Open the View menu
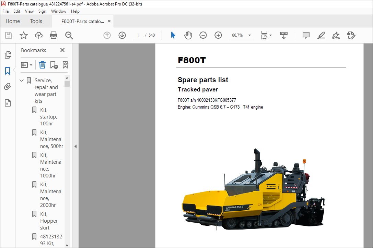 click(x=29, y=11)
